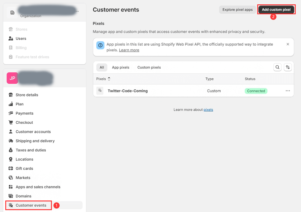Open Gift cards settings
Viewport: 301px width, 212px height.
point(24,168)
